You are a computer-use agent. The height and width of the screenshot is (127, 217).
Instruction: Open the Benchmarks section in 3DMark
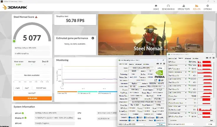[168, 7]
